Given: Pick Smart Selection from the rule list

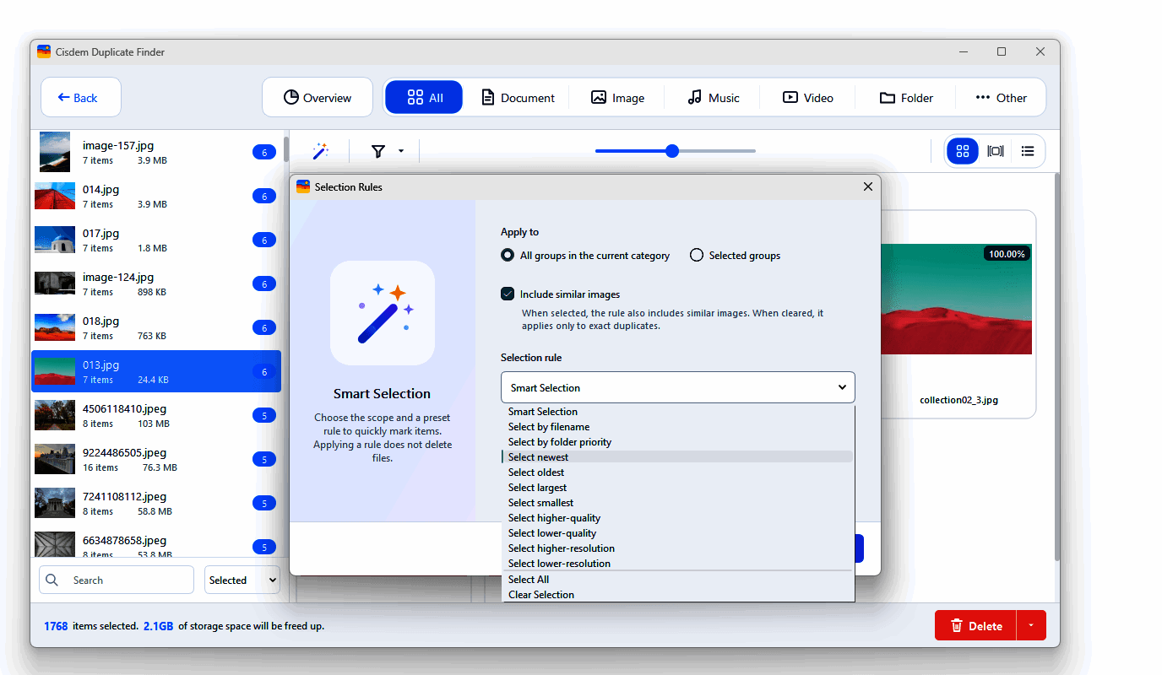Looking at the screenshot, I should tap(677, 412).
